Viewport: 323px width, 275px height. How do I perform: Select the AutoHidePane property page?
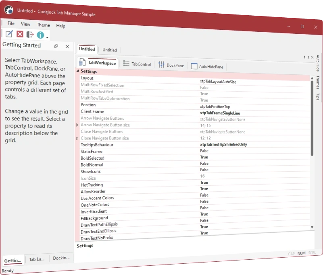tap(207, 66)
